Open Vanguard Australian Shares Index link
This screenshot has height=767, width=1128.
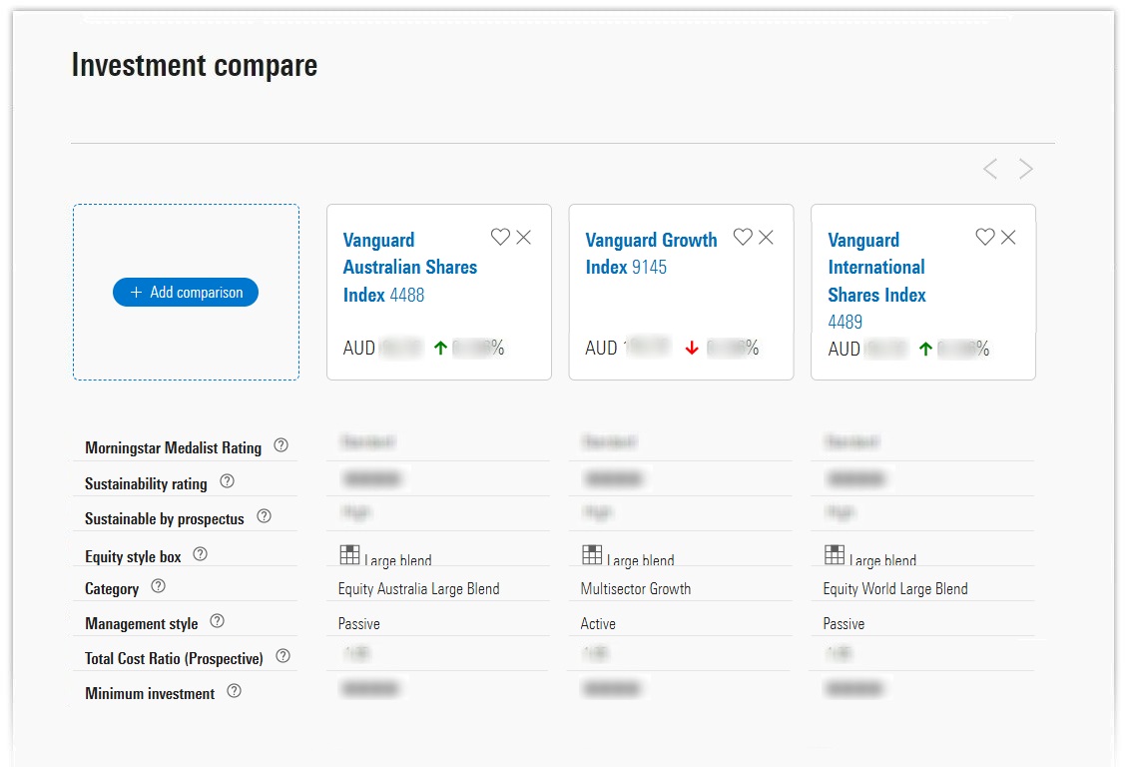(x=409, y=267)
